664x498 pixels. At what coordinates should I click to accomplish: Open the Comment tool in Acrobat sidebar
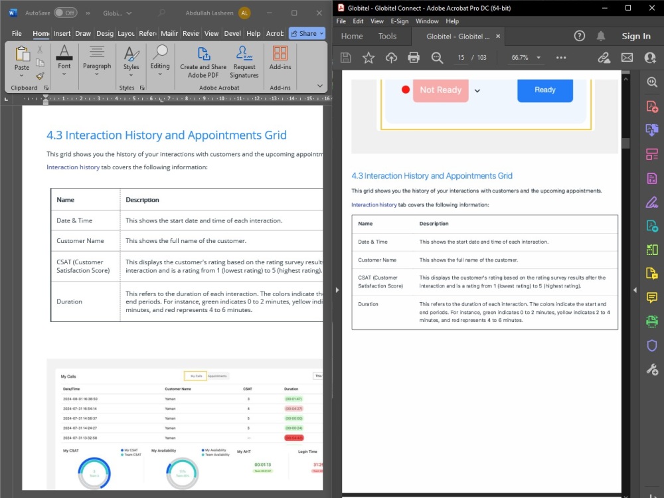pos(652,297)
